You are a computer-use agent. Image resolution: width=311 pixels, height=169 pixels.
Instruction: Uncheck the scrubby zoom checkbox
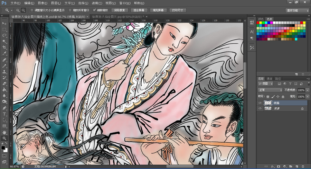pos(94,10)
